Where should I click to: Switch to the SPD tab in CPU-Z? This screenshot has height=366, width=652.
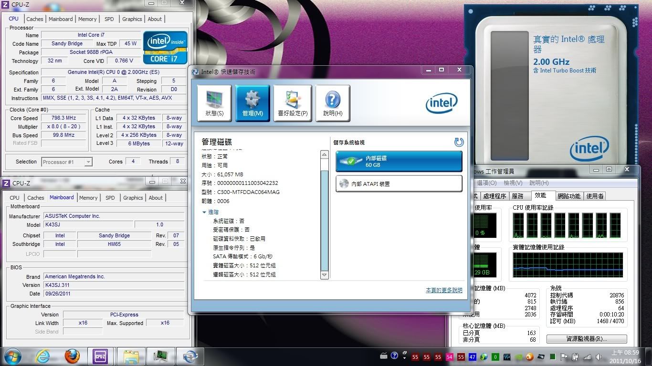tap(109, 19)
